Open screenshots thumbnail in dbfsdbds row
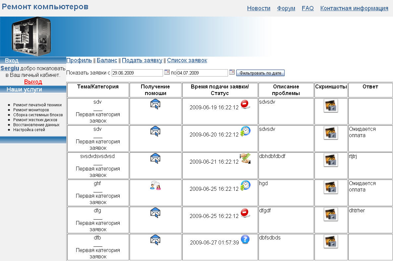Image resolution: width=393 pixels, height=261 pixels. click(331, 241)
